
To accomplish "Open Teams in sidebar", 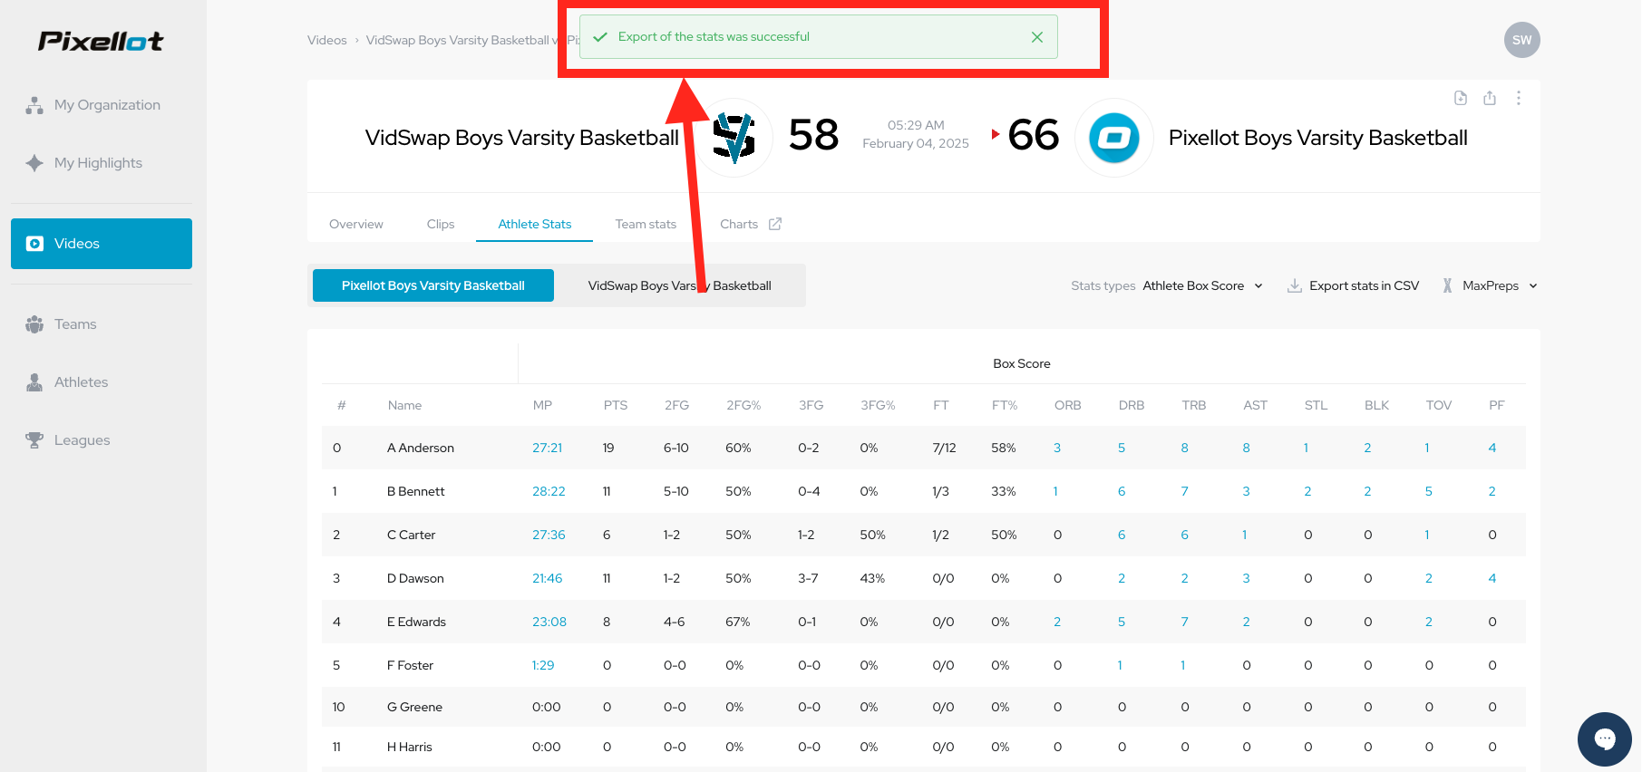I will tap(102, 324).
